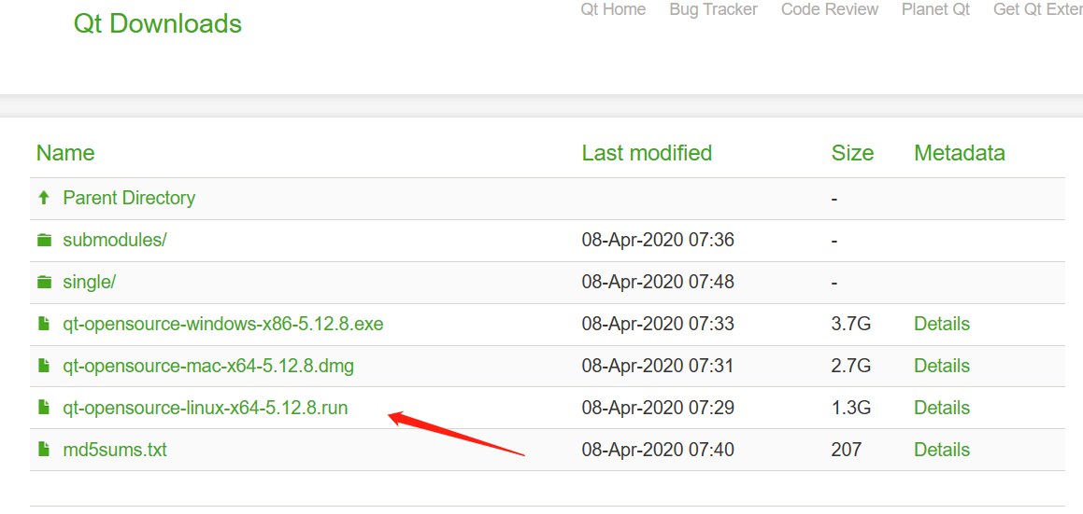The height and width of the screenshot is (514, 1083).
Task: Click the file icon beside the linux-x64 run file
Action: tap(43, 408)
